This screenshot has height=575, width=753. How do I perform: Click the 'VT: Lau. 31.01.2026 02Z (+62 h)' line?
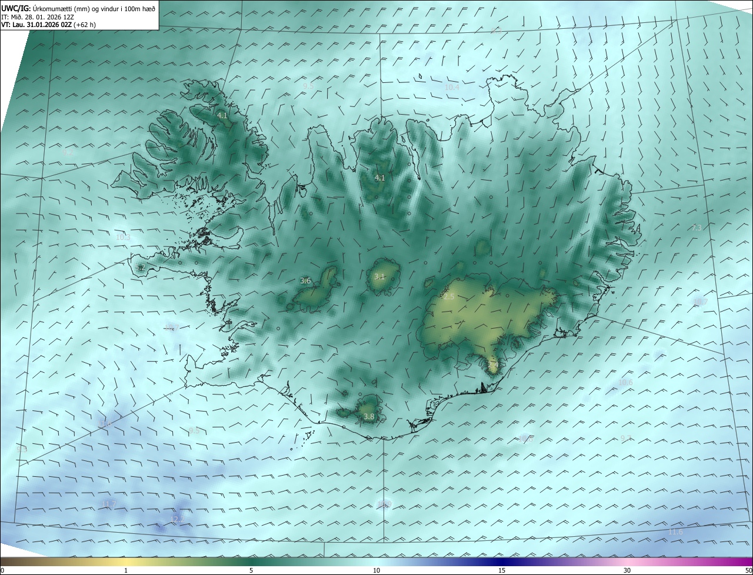(49, 25)
